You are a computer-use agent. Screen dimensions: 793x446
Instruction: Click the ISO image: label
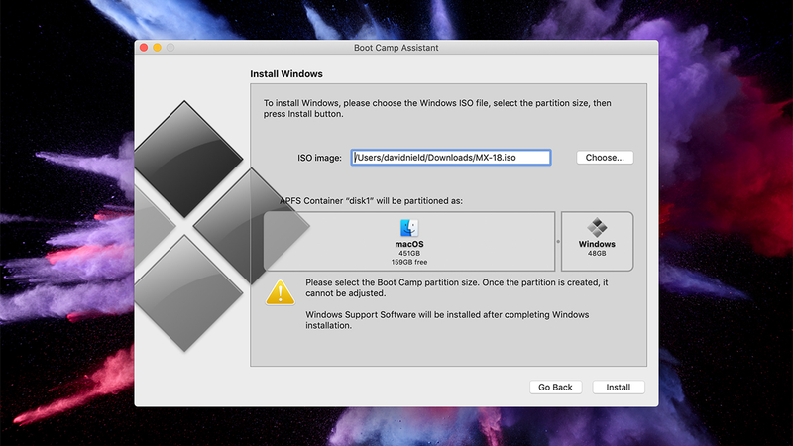point(319,158)
